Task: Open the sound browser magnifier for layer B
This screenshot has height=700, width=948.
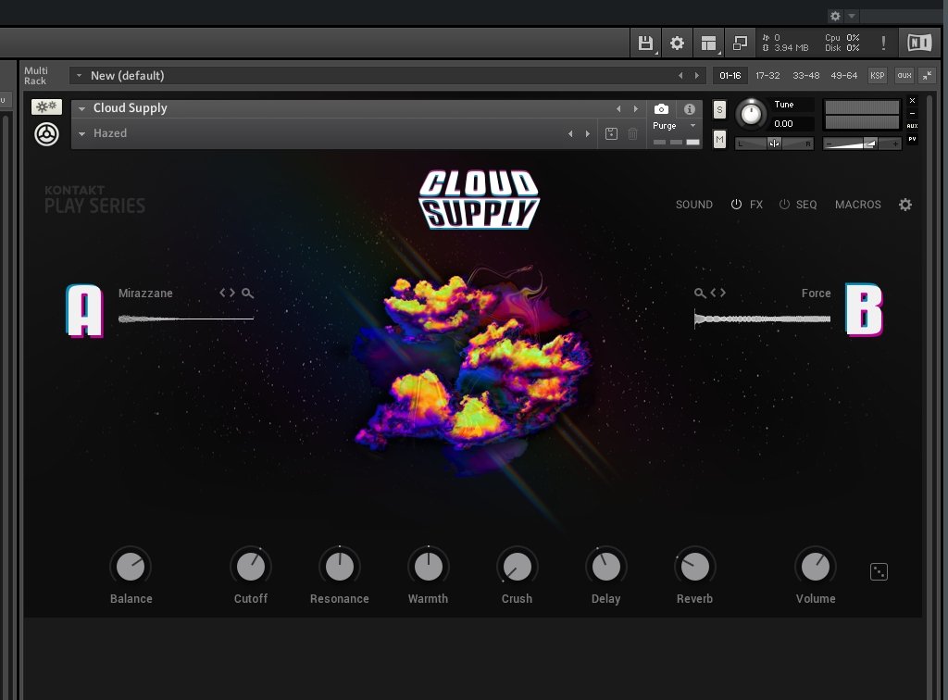Action: coord(700,293)
